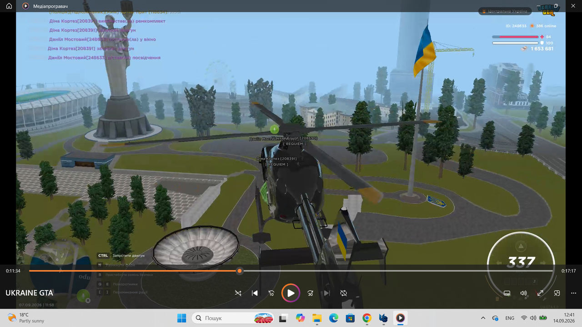The height and width of the screenshot is (327, 582).
Task: Go to Media Player home screen
Action: click(9, 6)
